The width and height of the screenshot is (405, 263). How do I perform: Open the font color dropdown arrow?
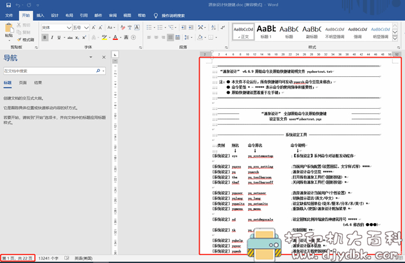click(x=120, y=38)
